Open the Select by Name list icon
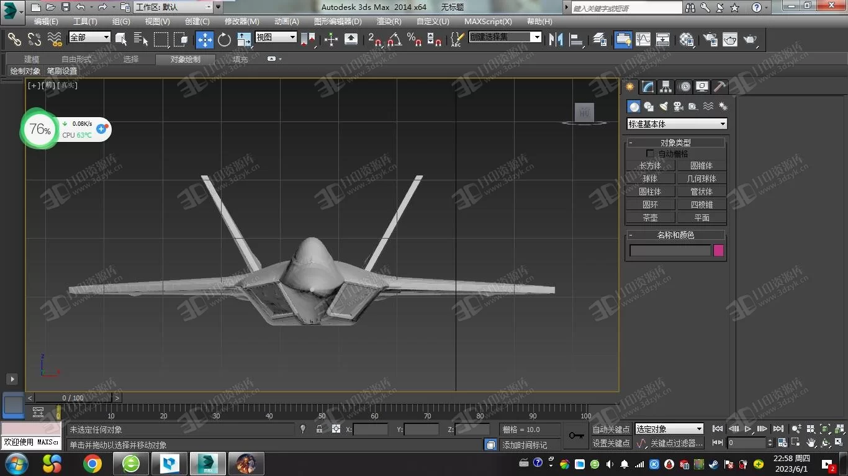 (141, 40)
